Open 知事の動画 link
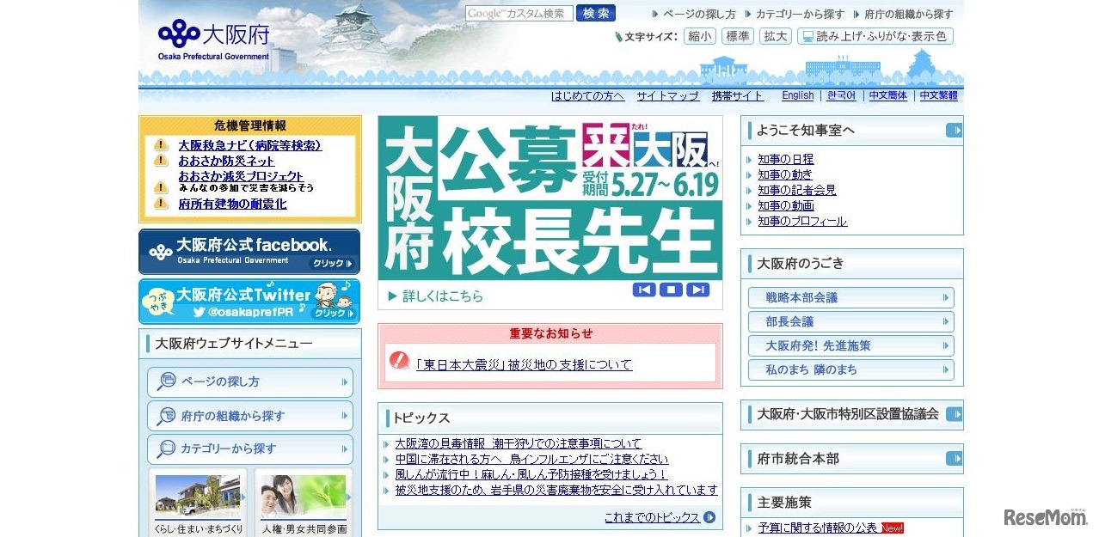1099x537 pixels. click(786, 205)
